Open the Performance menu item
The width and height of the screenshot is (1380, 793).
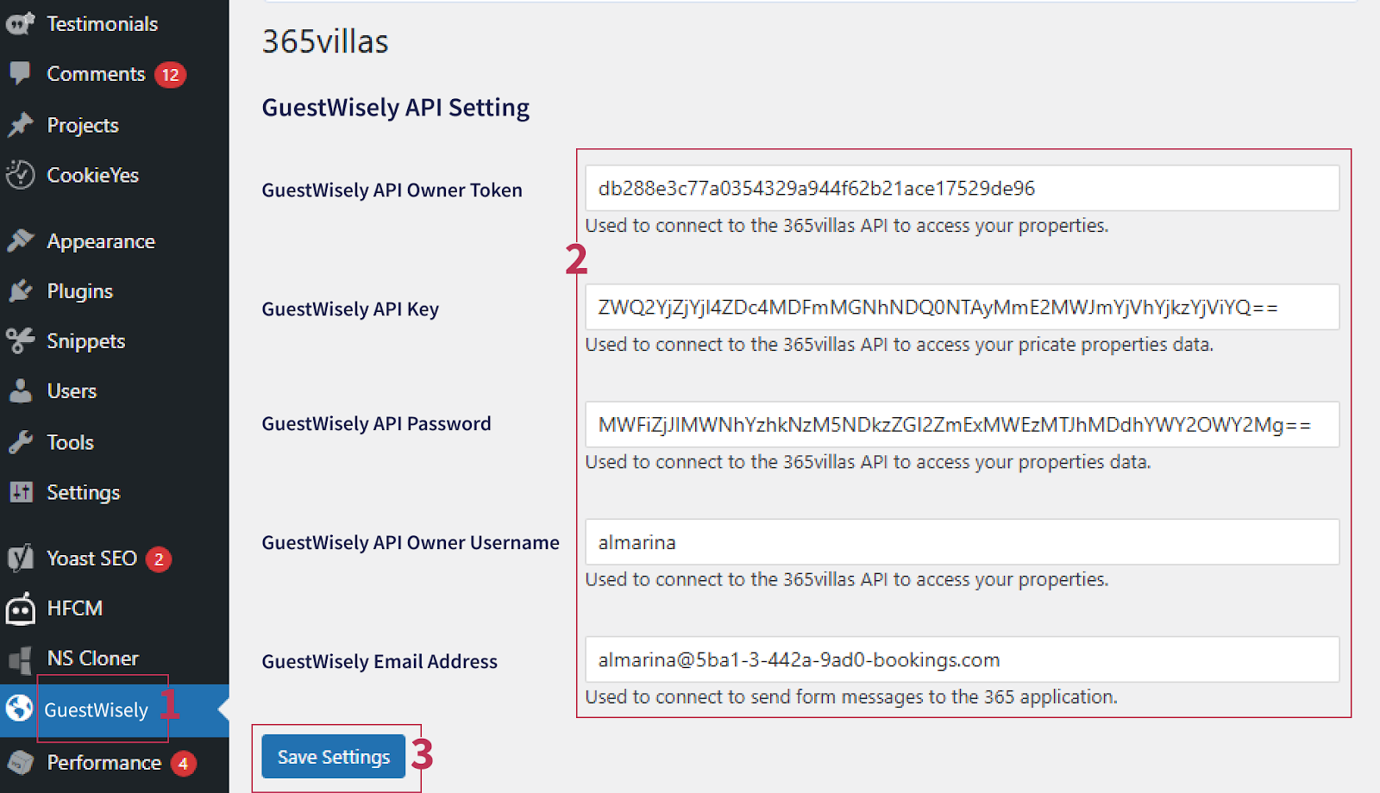[103, 763]
